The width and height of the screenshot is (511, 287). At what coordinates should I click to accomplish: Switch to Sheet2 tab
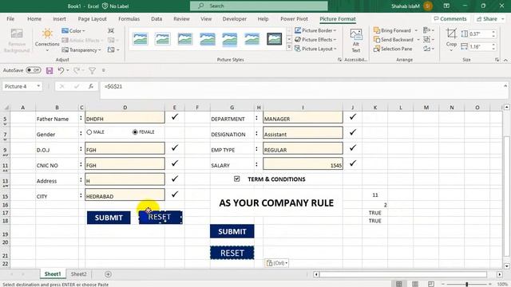point(79,274)
